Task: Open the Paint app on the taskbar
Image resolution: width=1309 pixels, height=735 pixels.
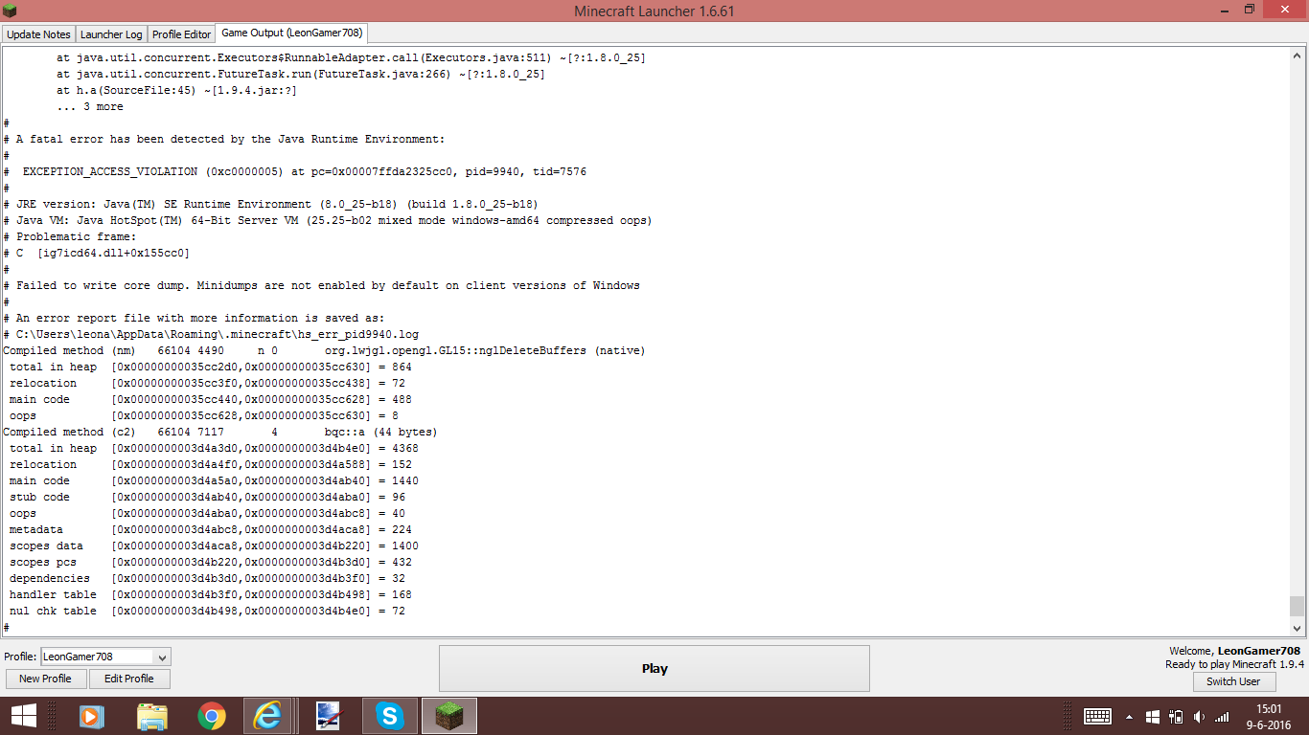Action: click(329, 715)
